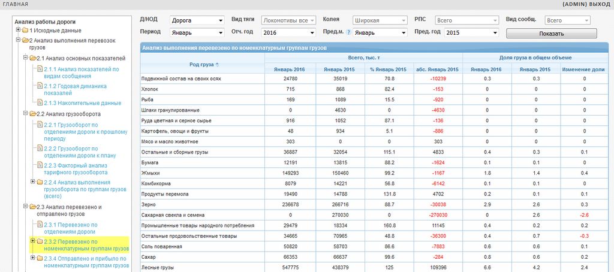Collapse the 2 Анализ выполнения перевозок node
Screen dimensions: 614x272
pyautogui.click(x=18, y=40)
